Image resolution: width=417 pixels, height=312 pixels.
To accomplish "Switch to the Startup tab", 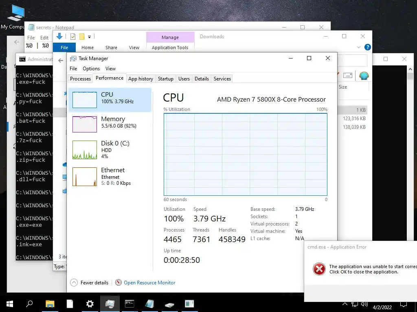I will pos(165,79).
